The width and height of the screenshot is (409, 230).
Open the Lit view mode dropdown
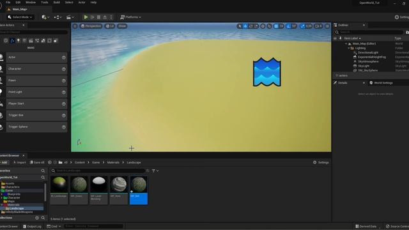pos(110,26)
